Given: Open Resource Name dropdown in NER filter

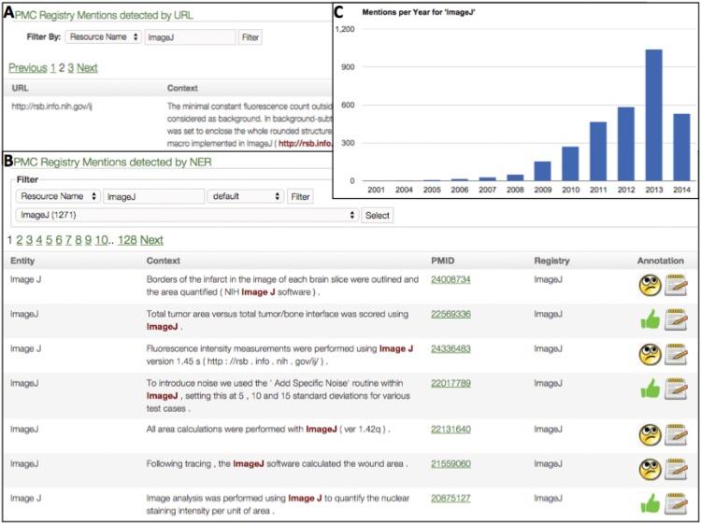Looking at the screenshot, I should point(58,197).
